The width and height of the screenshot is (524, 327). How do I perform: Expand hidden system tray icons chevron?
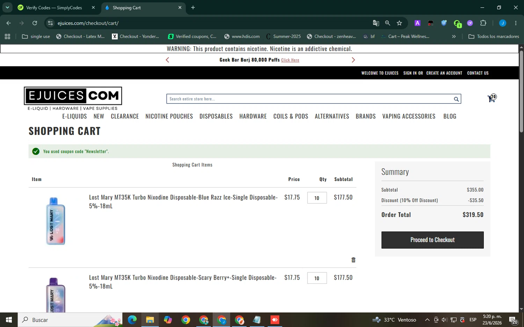pos(427,320)
